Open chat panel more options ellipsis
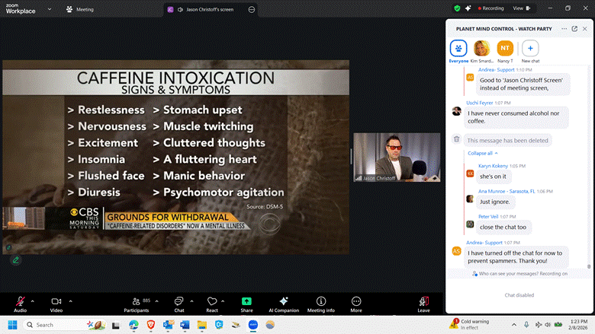This screenshot has width=595, height=334. pos(564,29)
